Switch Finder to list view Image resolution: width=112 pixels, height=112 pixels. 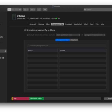[x=13, y=10]
